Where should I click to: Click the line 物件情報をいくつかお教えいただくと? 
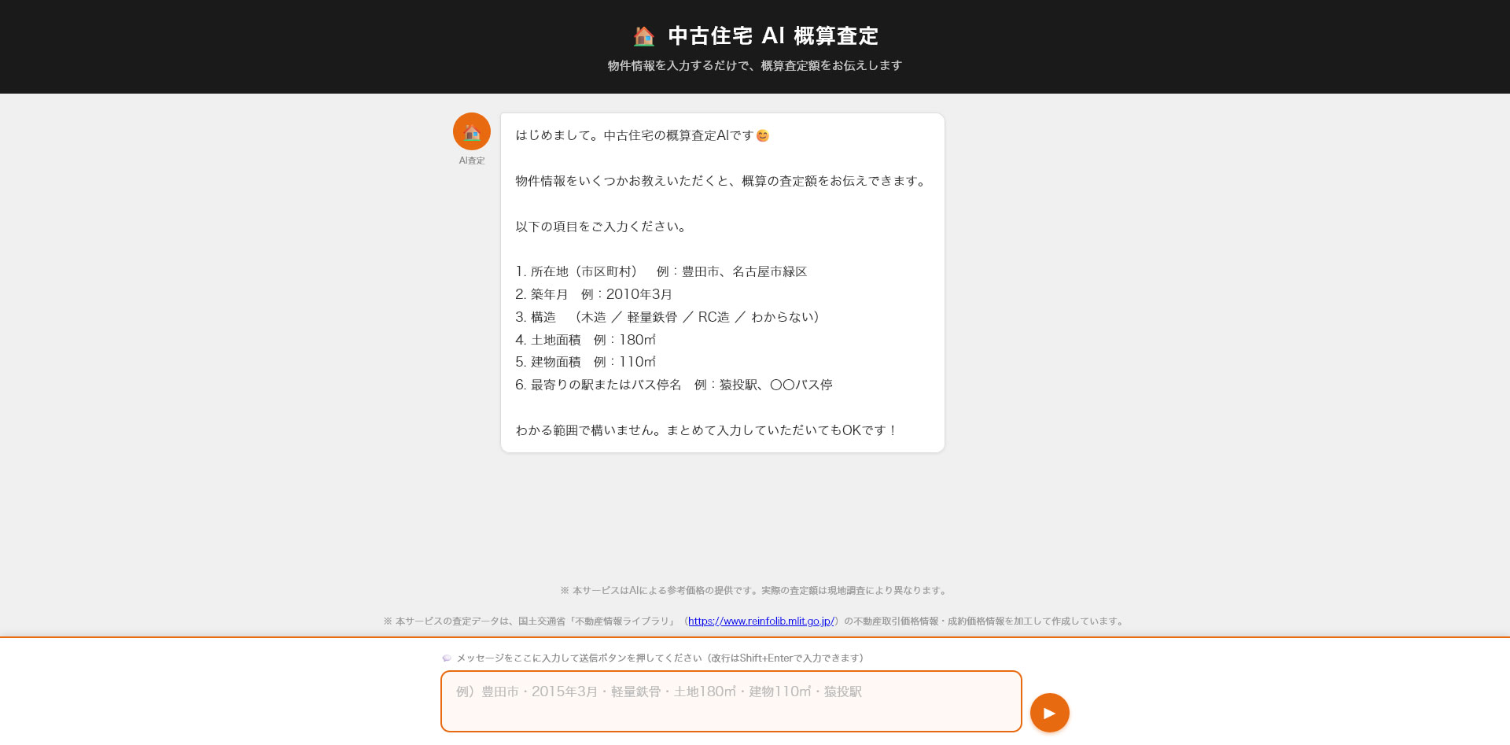coord(722,181)
